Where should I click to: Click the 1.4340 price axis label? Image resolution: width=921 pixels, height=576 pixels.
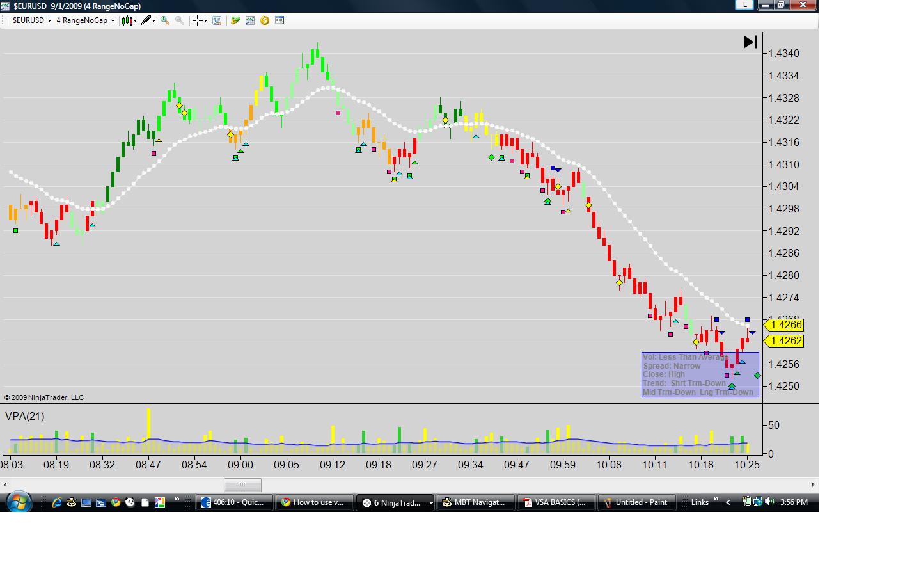(783, 53)
